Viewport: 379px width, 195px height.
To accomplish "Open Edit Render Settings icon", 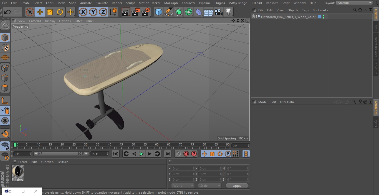I will tap(146, 12).
